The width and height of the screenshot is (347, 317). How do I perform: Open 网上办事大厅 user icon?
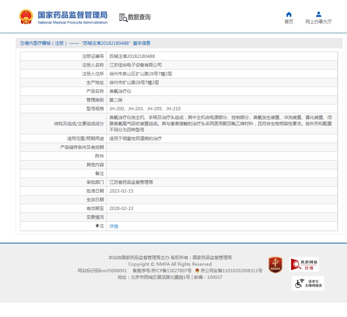click(x=319, y=15)
